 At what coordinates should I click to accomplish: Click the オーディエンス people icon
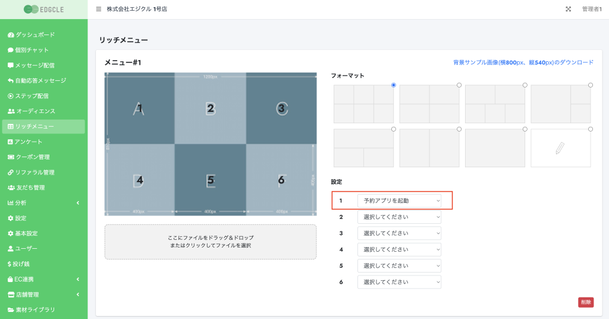(x=11, y=111)
